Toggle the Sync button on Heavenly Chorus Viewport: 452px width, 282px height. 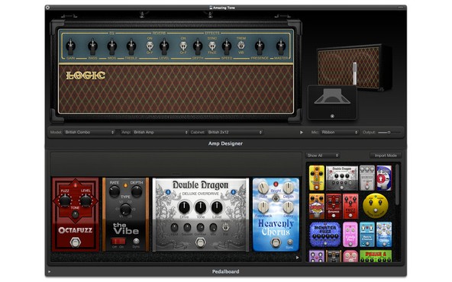coord(290,242)
